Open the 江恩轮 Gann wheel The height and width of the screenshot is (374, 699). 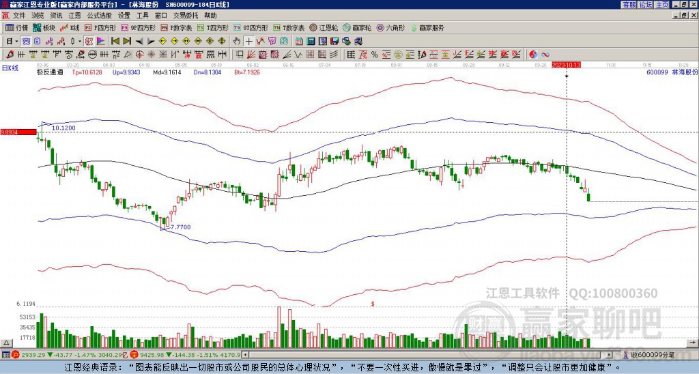coord(324,27)
